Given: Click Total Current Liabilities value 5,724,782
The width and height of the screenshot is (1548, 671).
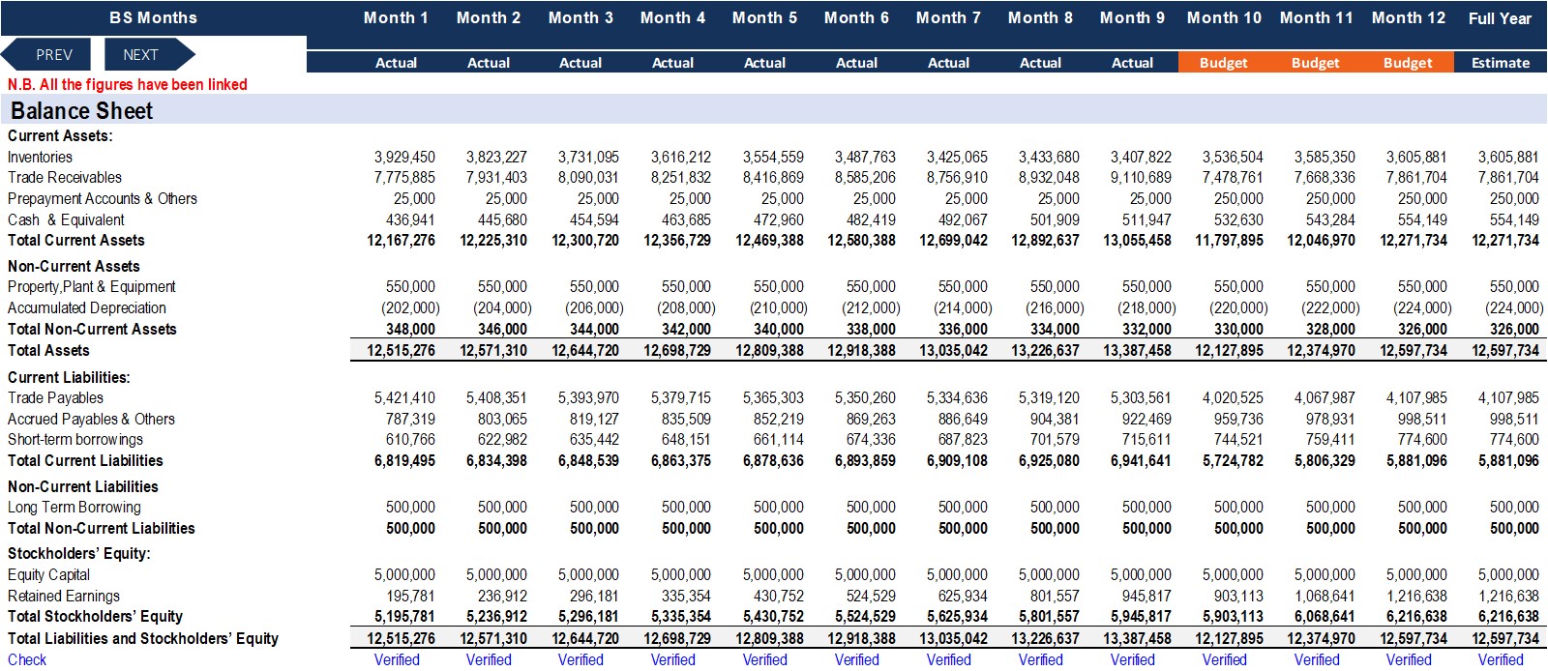Looking at the screenshot, I should [x=1233, y=460].
